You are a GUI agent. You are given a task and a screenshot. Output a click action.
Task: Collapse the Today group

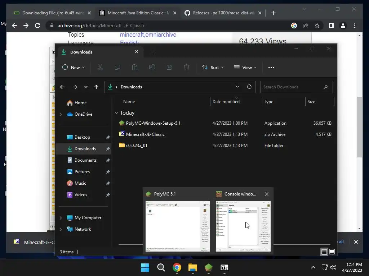click(x=116, y=113)
